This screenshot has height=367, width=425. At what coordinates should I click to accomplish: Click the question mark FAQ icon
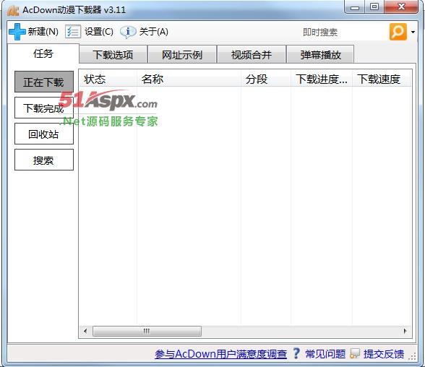[296, 353]
